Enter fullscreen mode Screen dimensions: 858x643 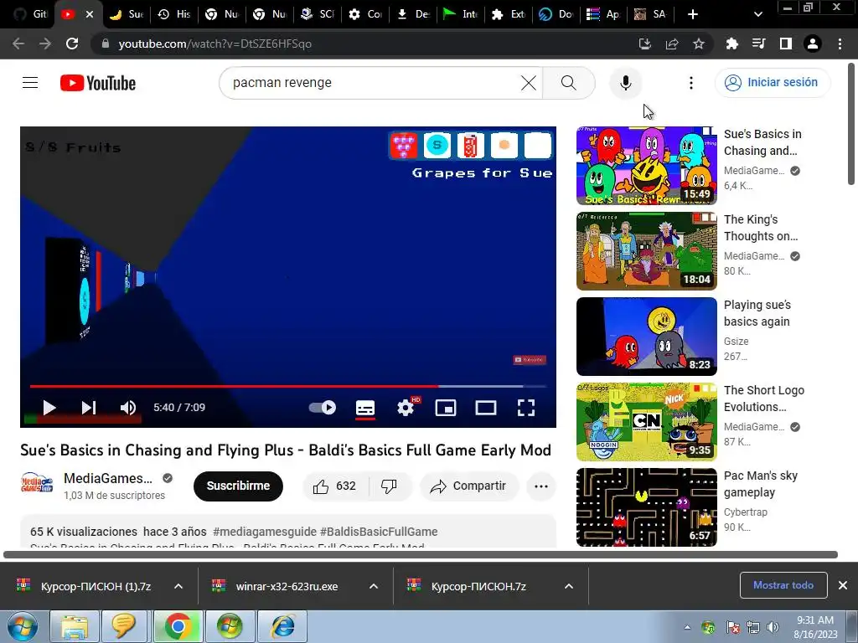point(526,408)
